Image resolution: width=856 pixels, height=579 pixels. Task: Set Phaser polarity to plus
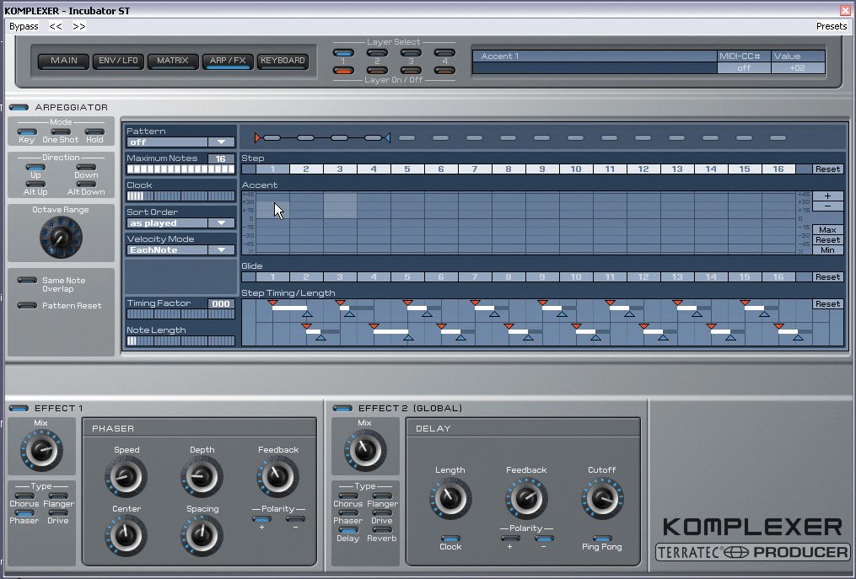pos(261,519)
